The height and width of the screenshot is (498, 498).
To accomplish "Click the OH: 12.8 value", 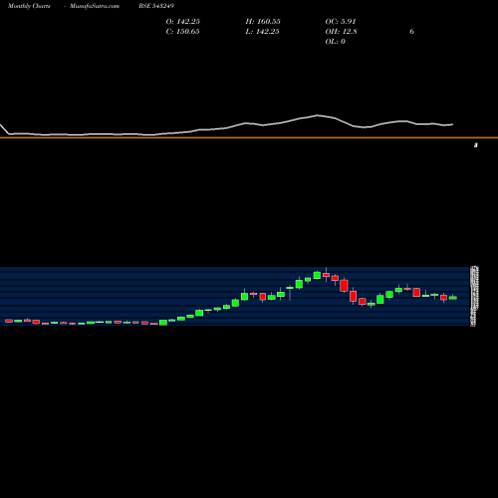I will coord(342,32).
